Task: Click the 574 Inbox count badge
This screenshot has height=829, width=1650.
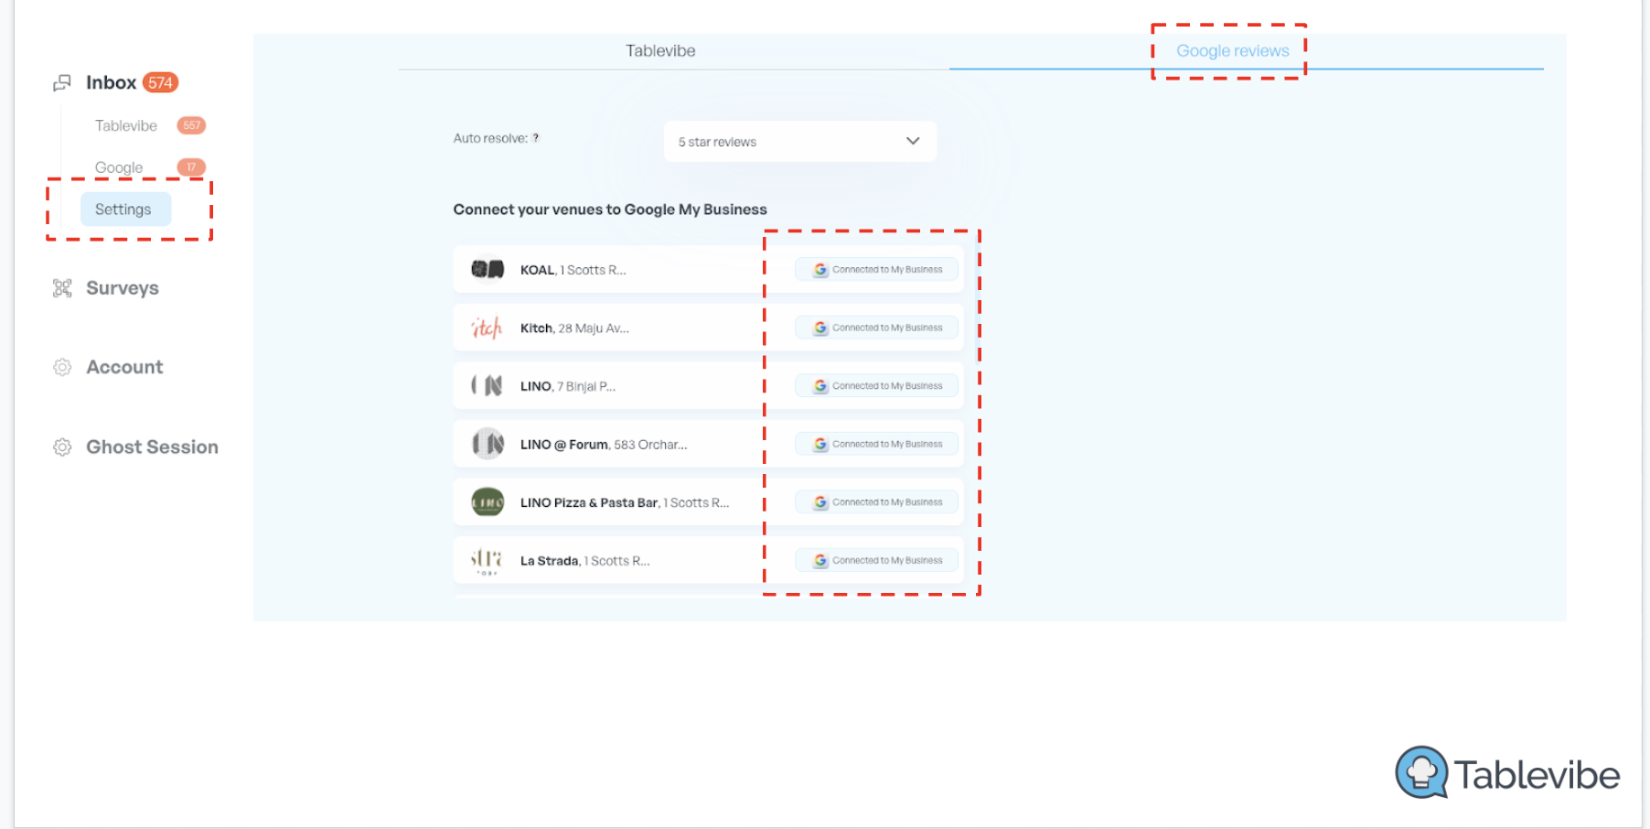Action: point(160,82)
